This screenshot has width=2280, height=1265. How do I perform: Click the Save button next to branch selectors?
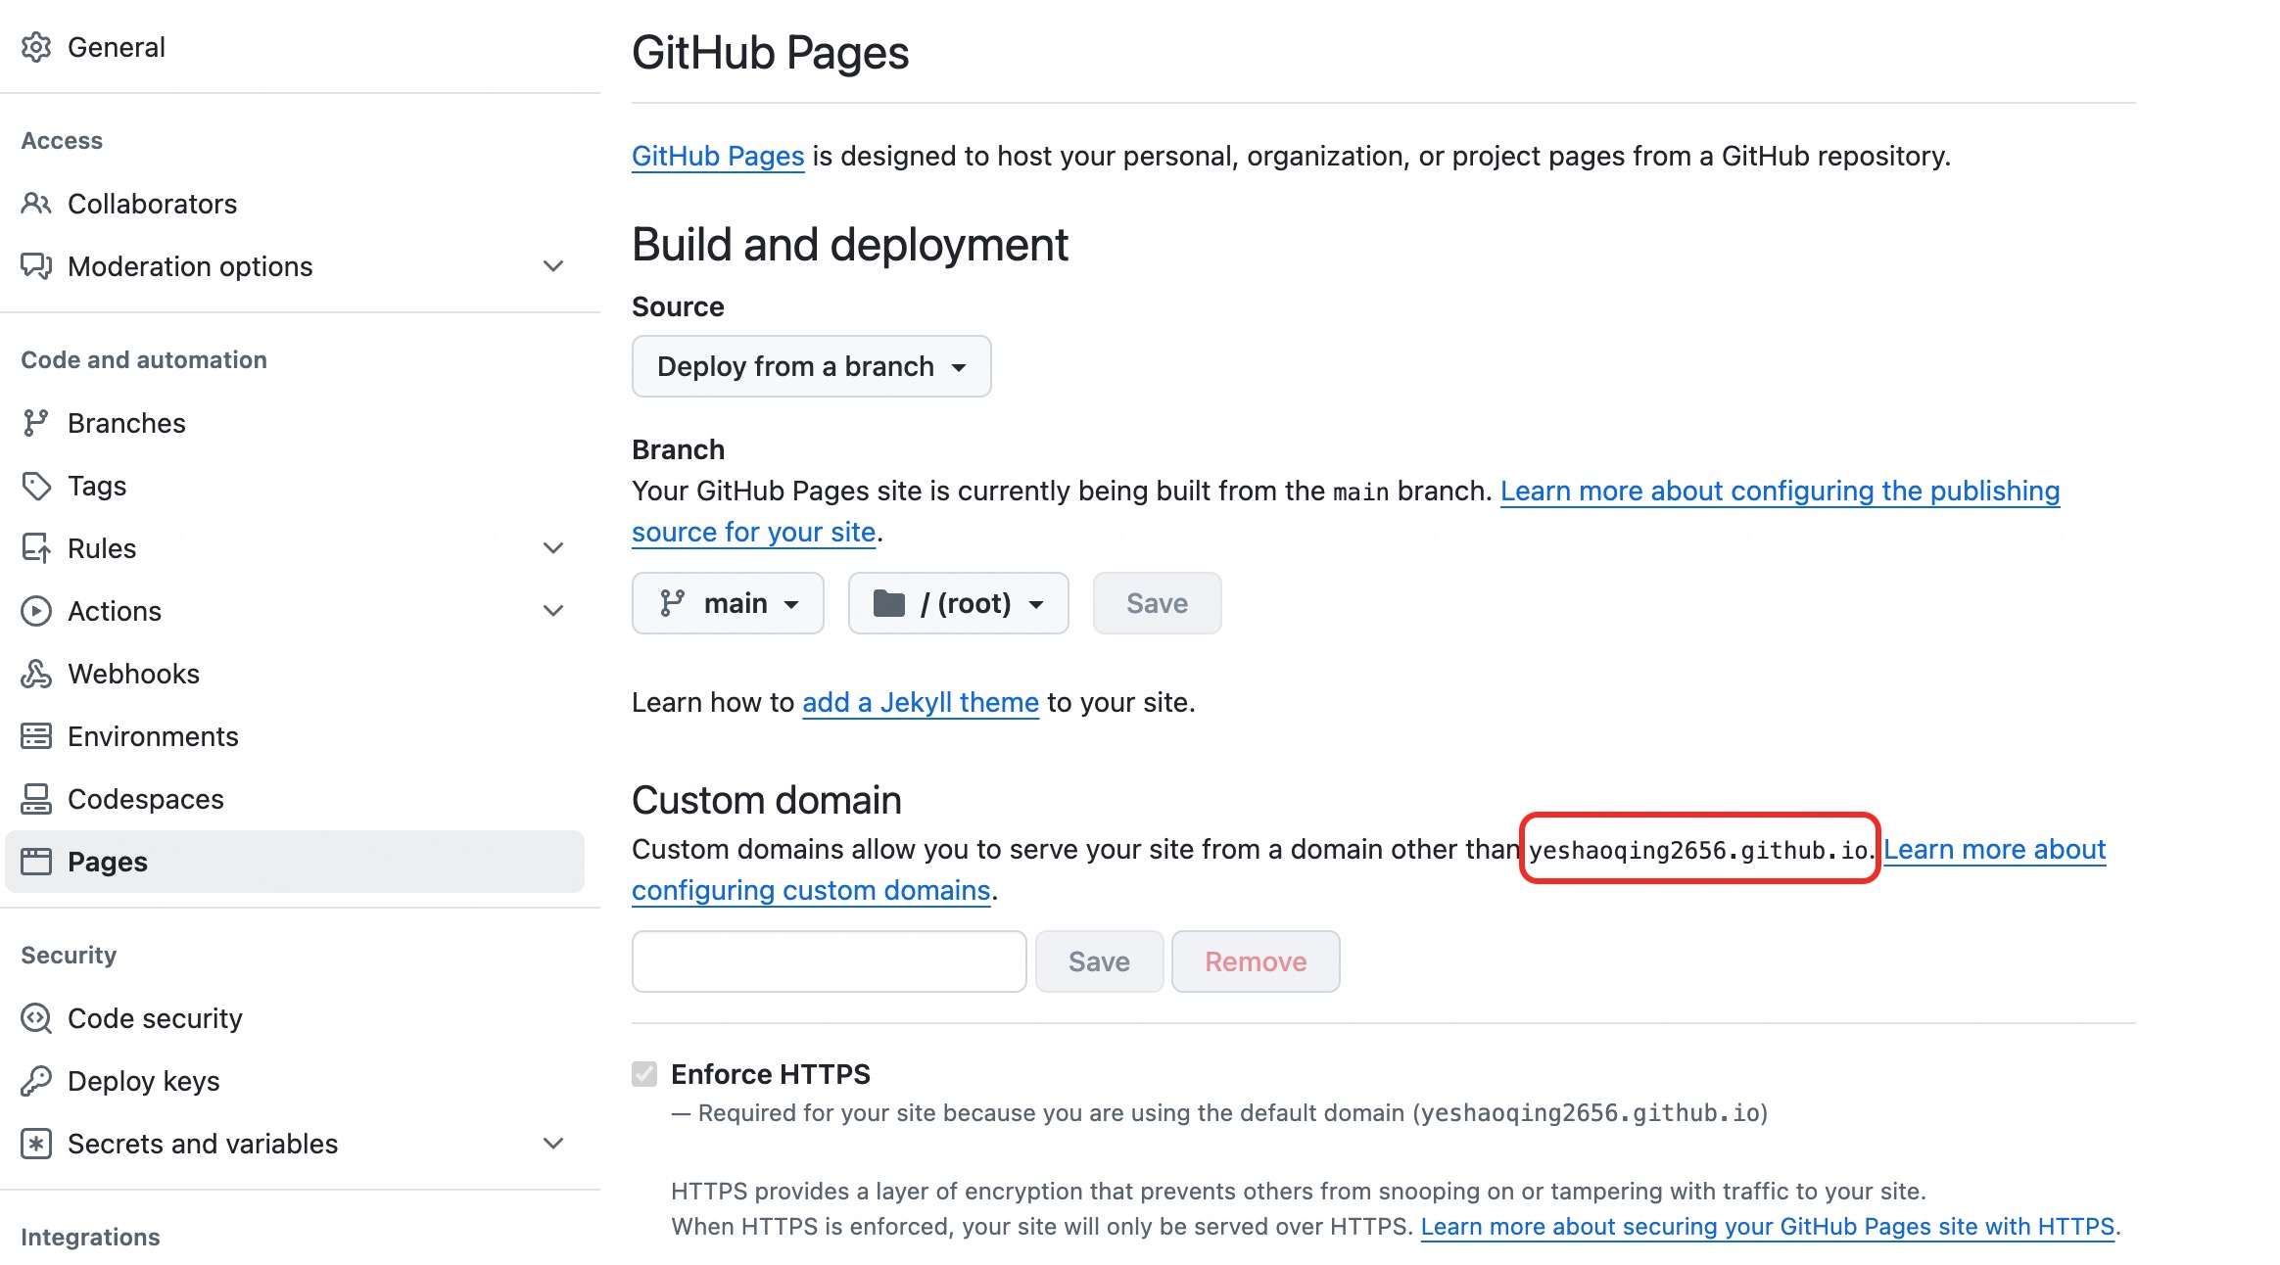click(x=1157, y=603)
